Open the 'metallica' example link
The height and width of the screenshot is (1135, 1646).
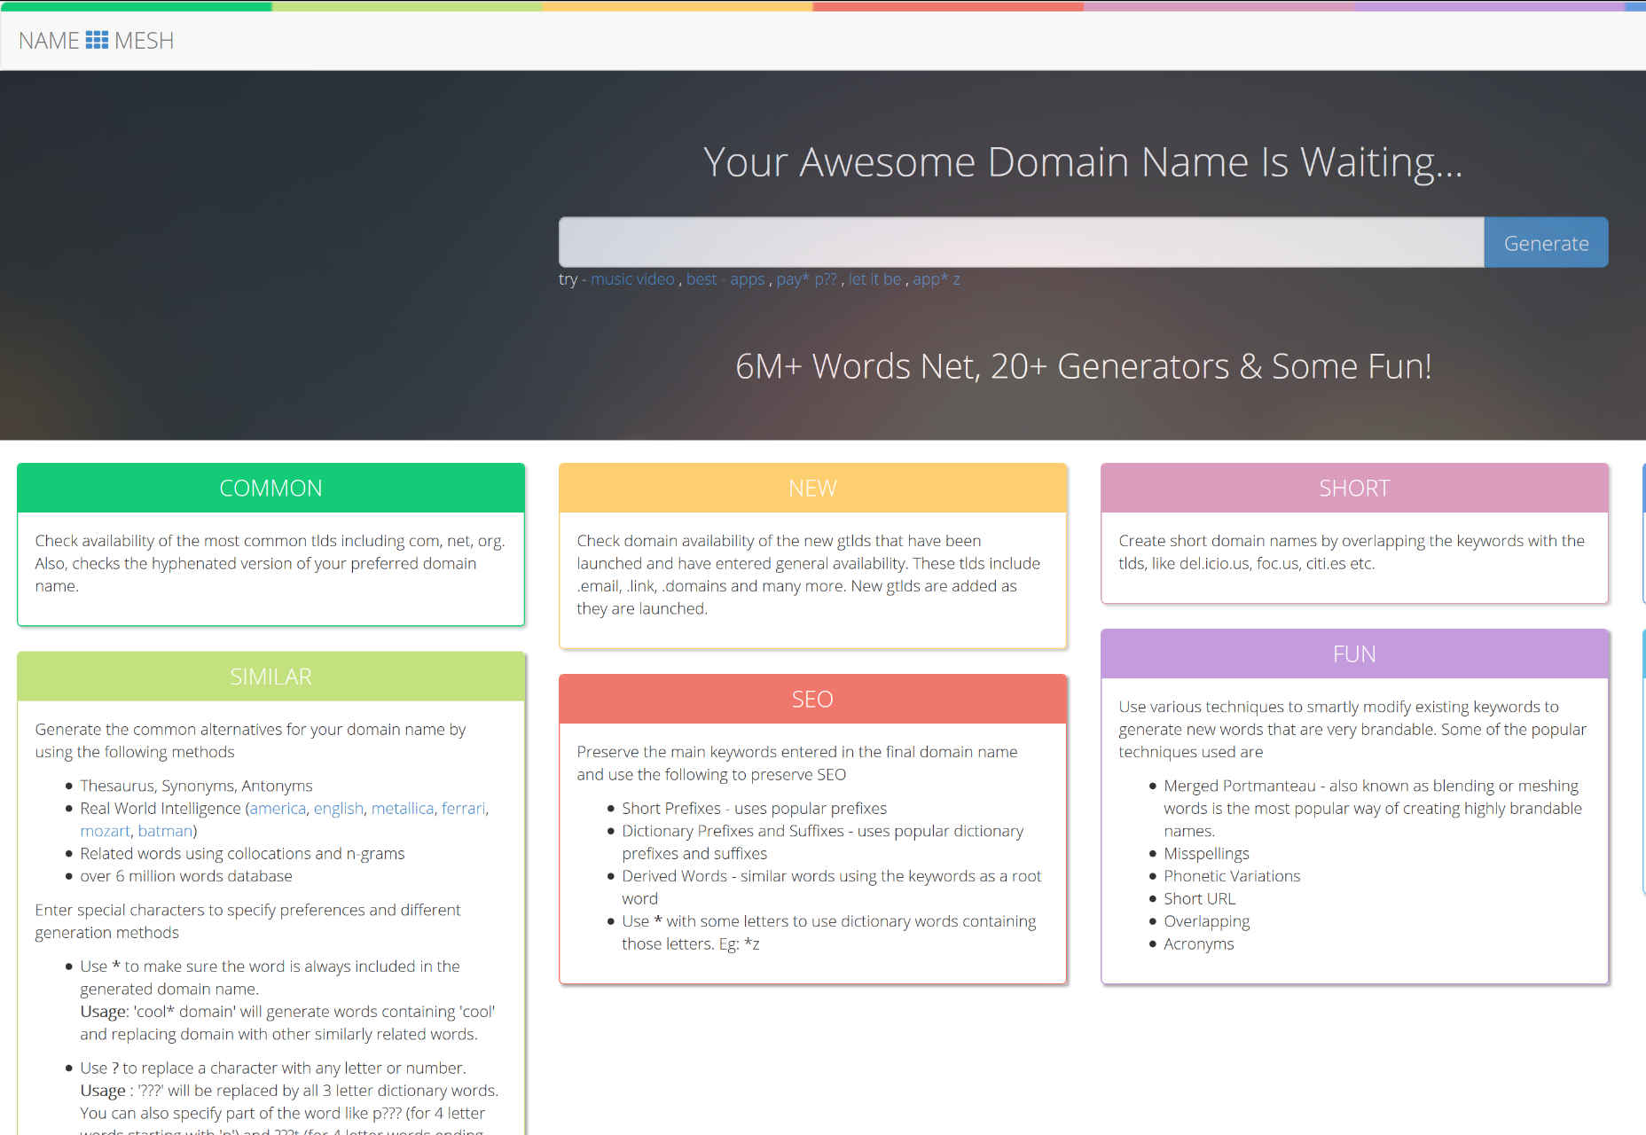point(403,808)
